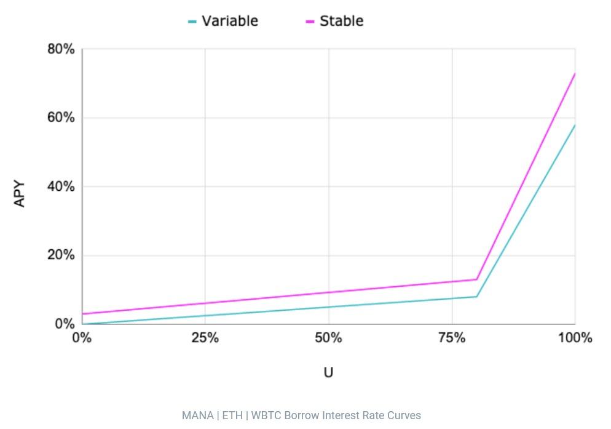Click the APY vertical axis title

point(20,193)
